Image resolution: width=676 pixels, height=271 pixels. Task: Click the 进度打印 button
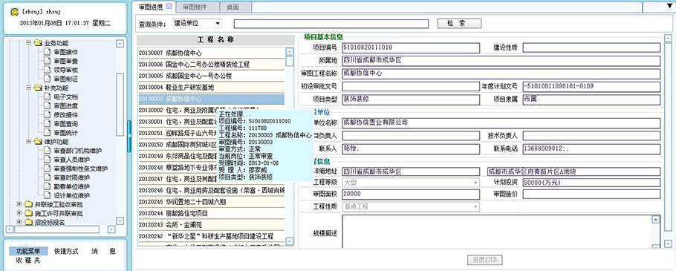(x=485, y=260)
